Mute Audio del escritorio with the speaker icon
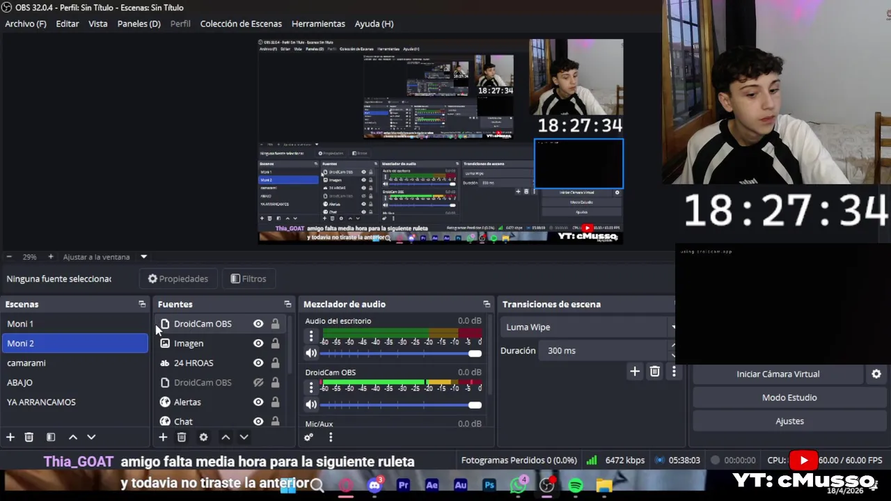 pyautogui.click(x=311, y=353)
